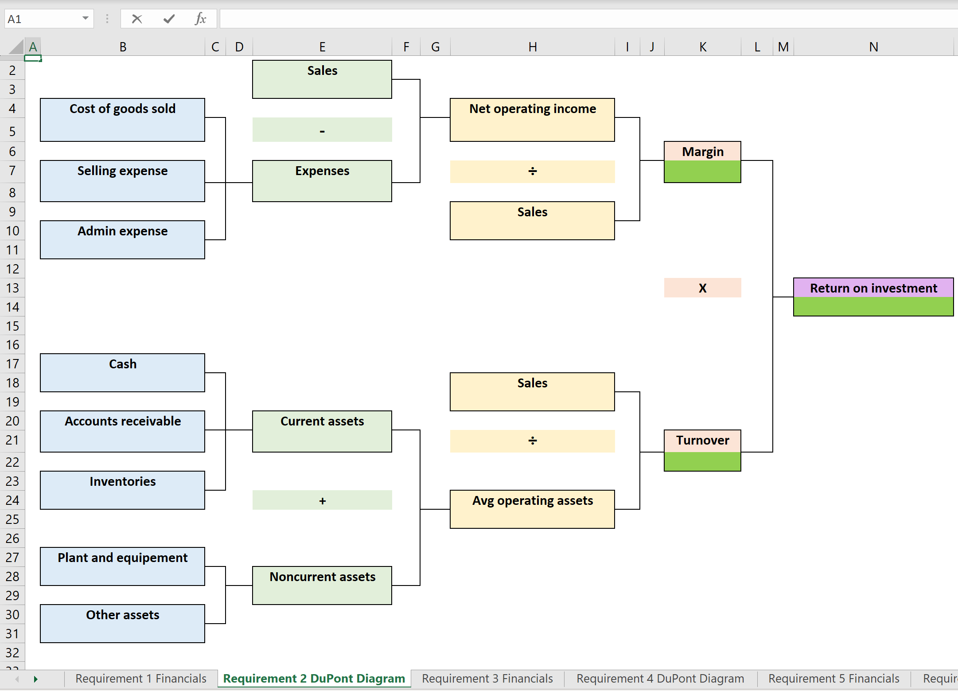
Task: Click the Cancel (X) icon in formula bar
Action: [137, 19]
